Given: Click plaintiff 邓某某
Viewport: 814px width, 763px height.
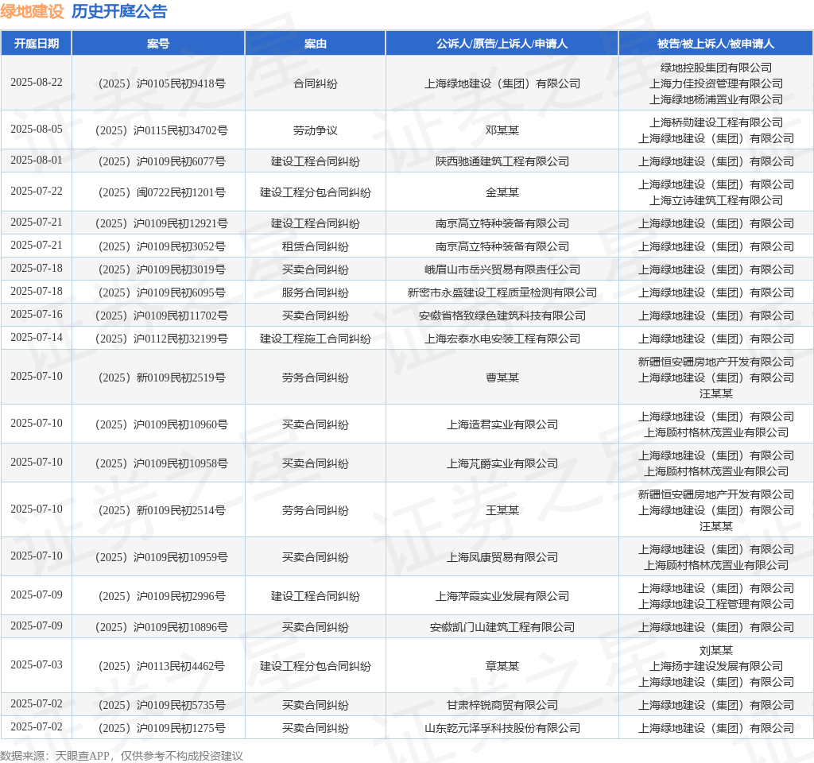Looking at the screenshot, I should (x=502, y=130).
